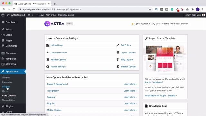This screenshot has height=116, width=206.
Task: Open Menus under Appearance
Action: 5,91
